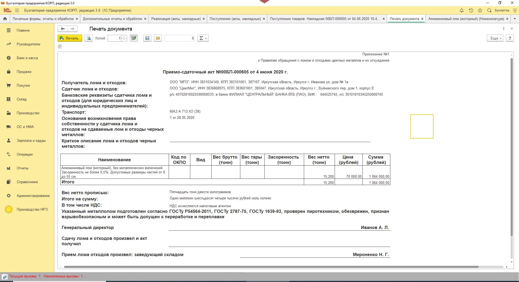The height and width of the screenshot is (282, 519).
Task: Select the Итого row label
Action: (68, 182)
